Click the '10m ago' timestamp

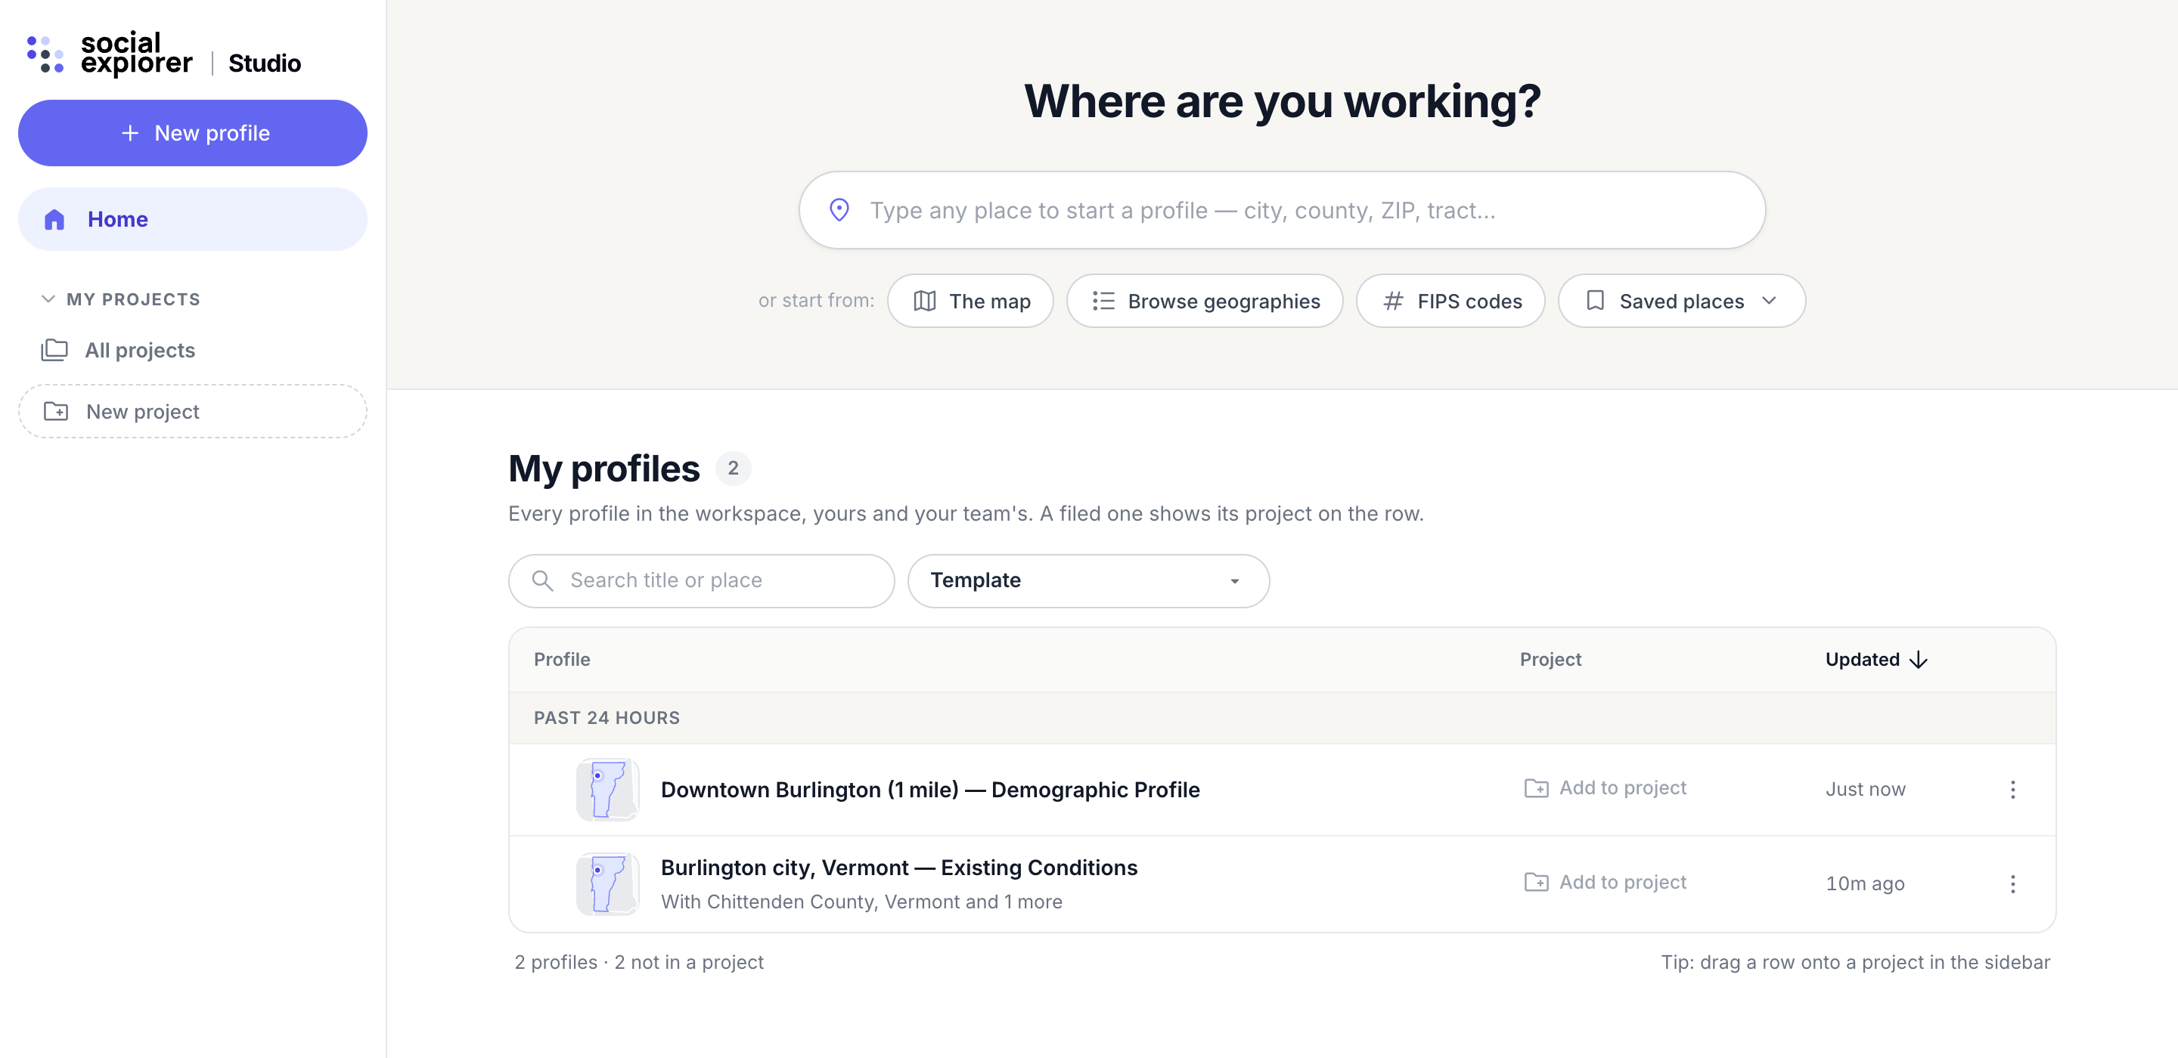pyautogui.click(x=1864, y=884)
